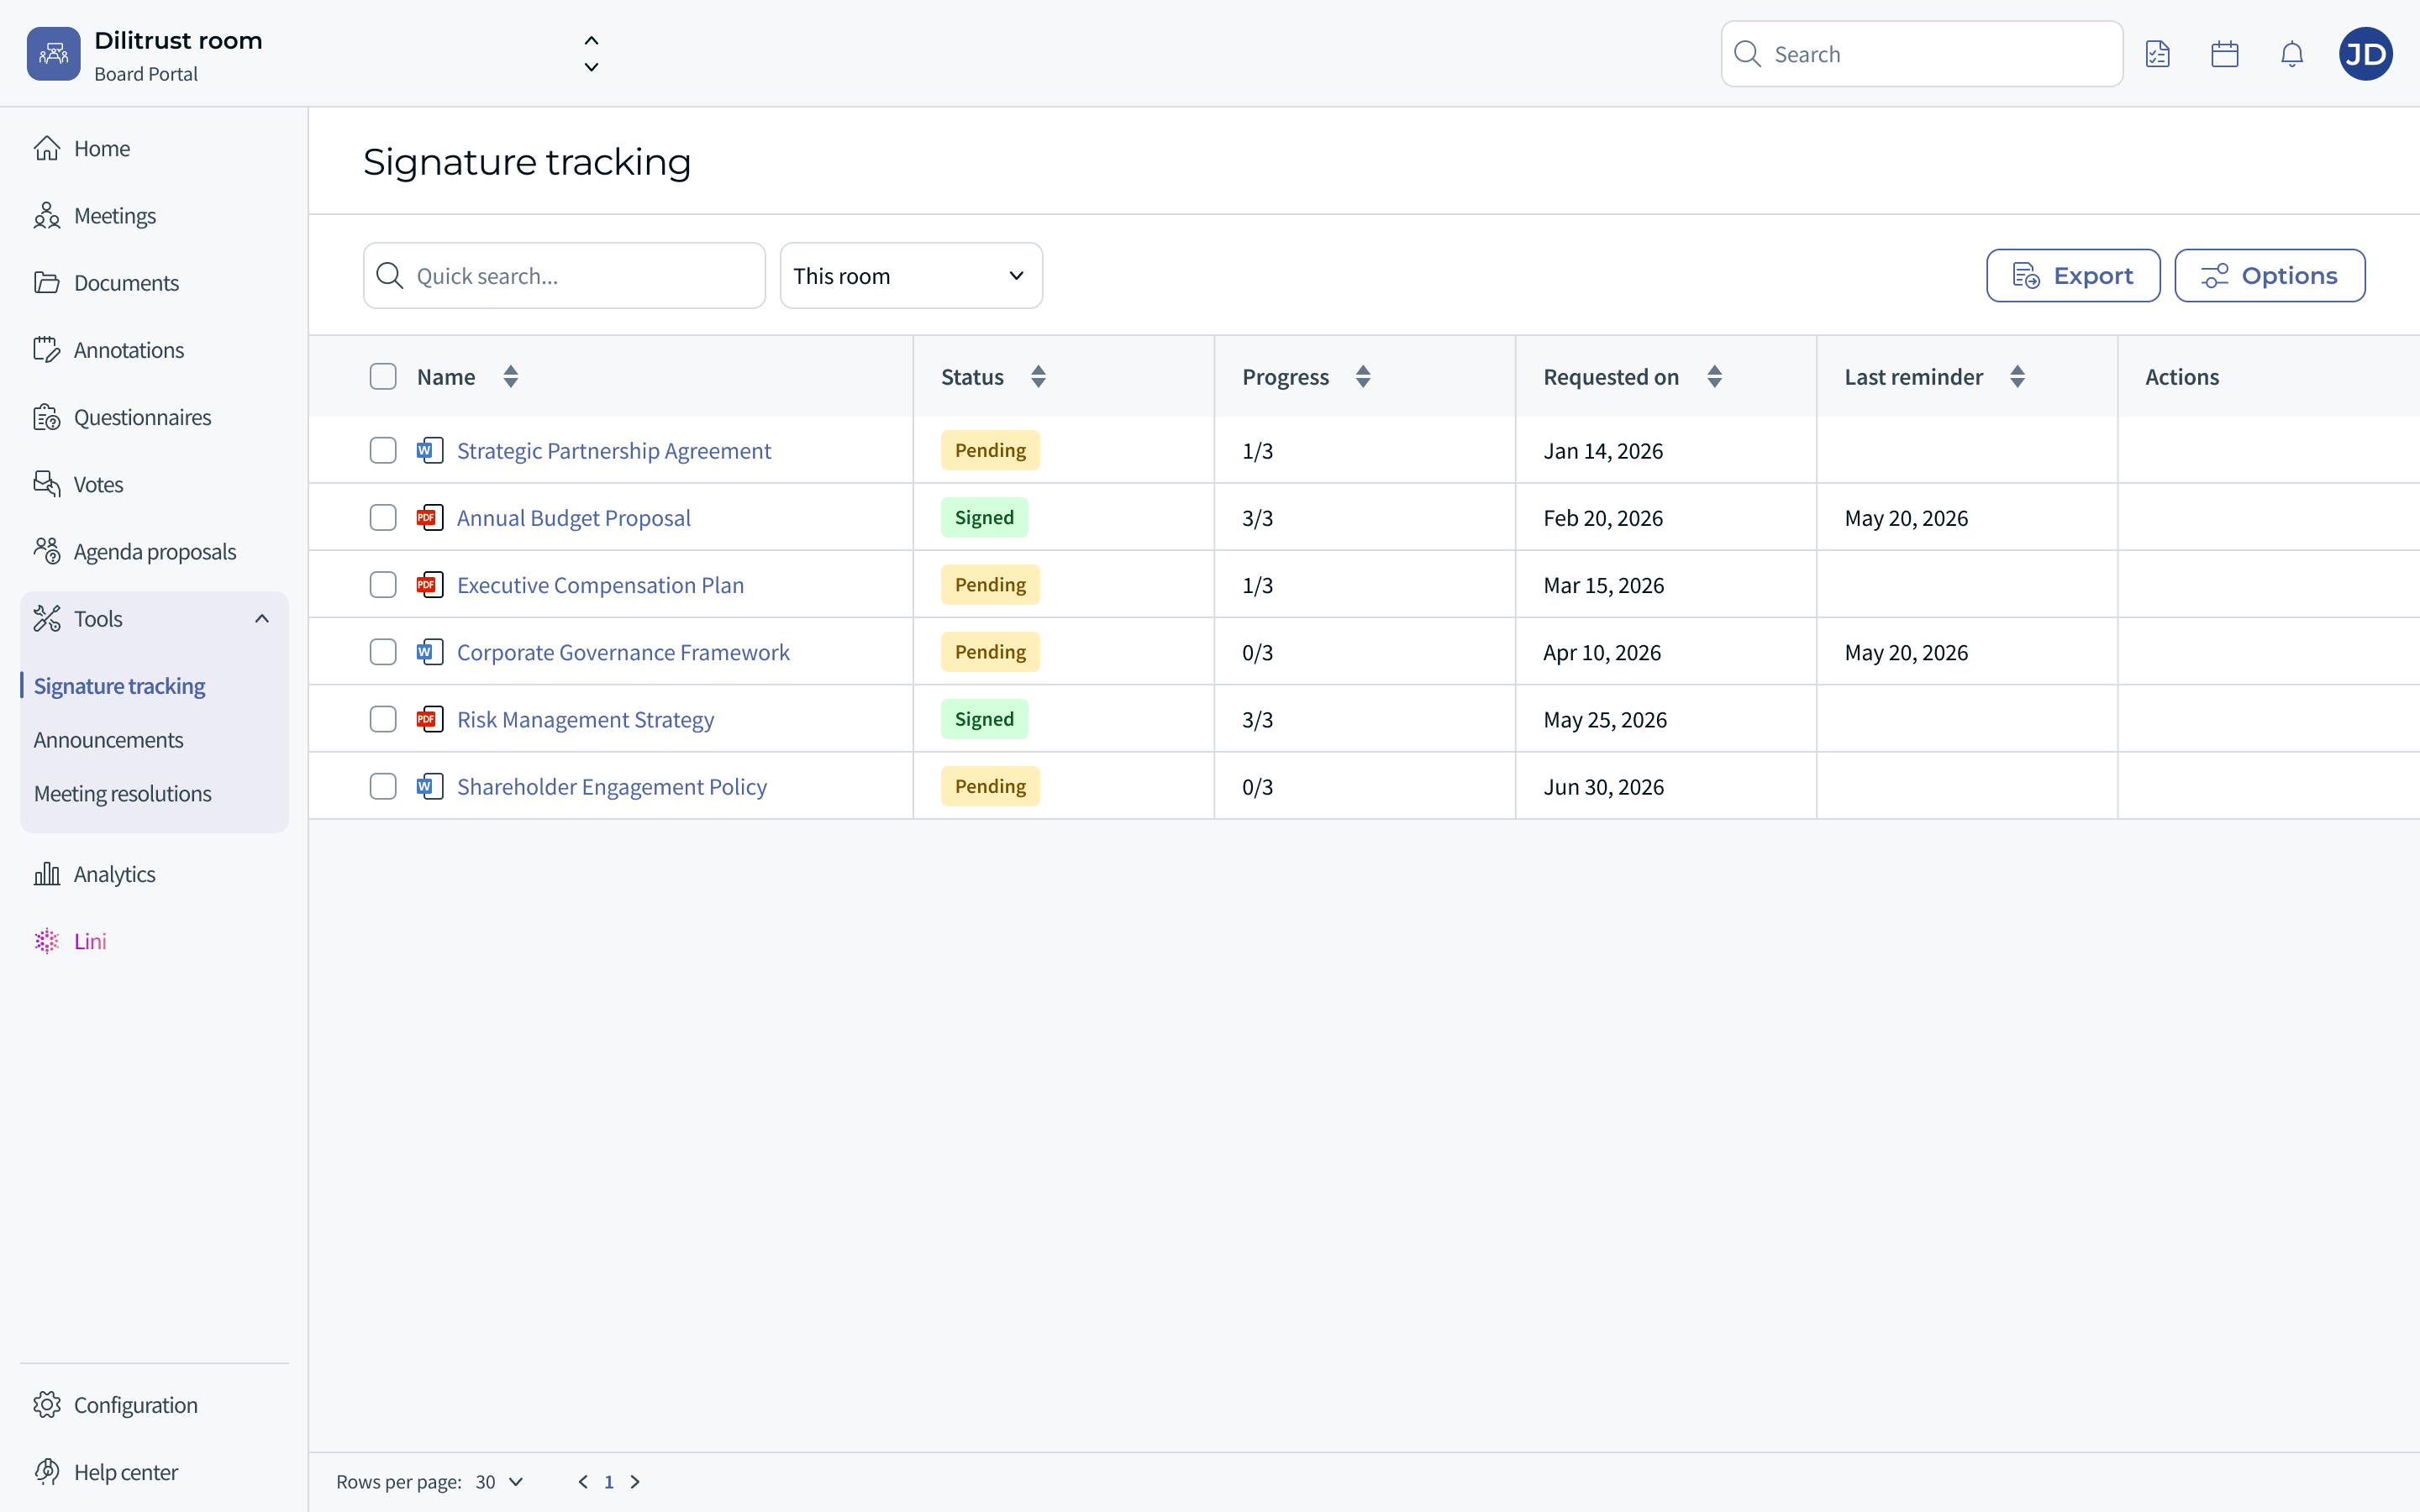
Task: Open Meeting resolutions in sidebar
Action: 122,793
